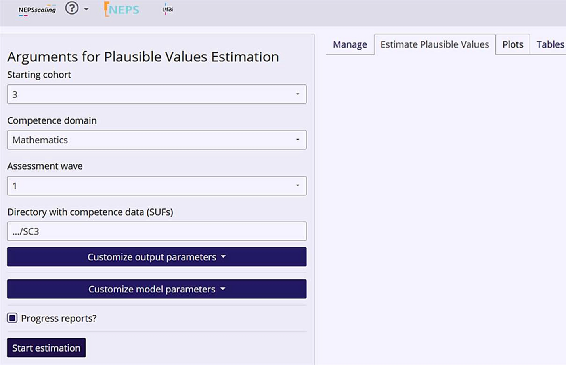The image size is (566, 365).
Task: Toggle the Progress reports checkbox
Action: click(12, 318)
